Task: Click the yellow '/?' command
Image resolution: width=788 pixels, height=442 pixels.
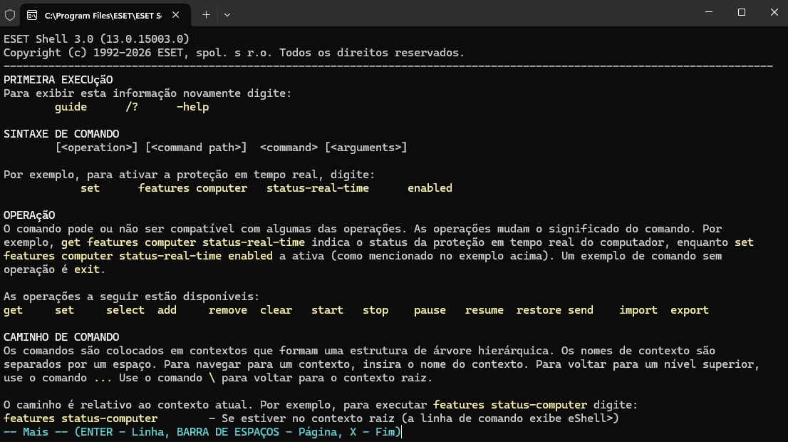Action: (132, 107)
